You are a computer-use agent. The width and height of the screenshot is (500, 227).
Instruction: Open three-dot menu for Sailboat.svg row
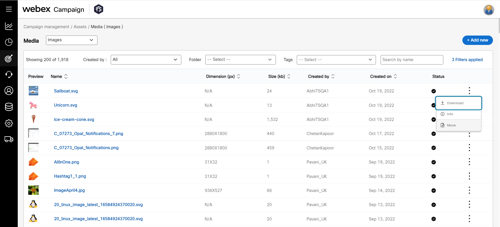469,91
